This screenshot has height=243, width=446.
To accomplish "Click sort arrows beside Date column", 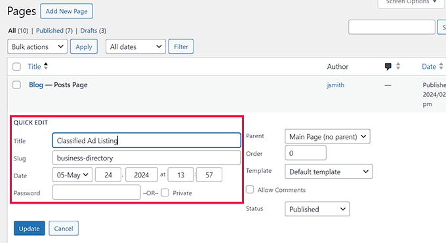I will point(441,66).
